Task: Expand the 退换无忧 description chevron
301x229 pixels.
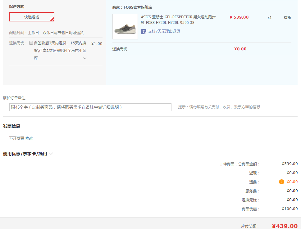Action: pyautogui.click(x=85, y=58)
